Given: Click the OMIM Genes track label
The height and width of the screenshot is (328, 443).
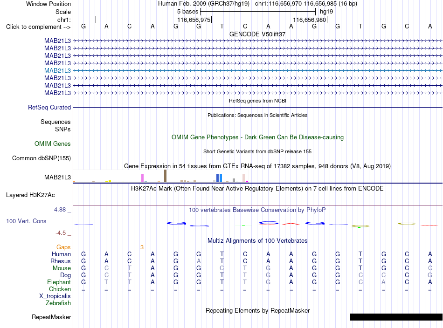Looking at the screenshot, I should click(53, 143).
